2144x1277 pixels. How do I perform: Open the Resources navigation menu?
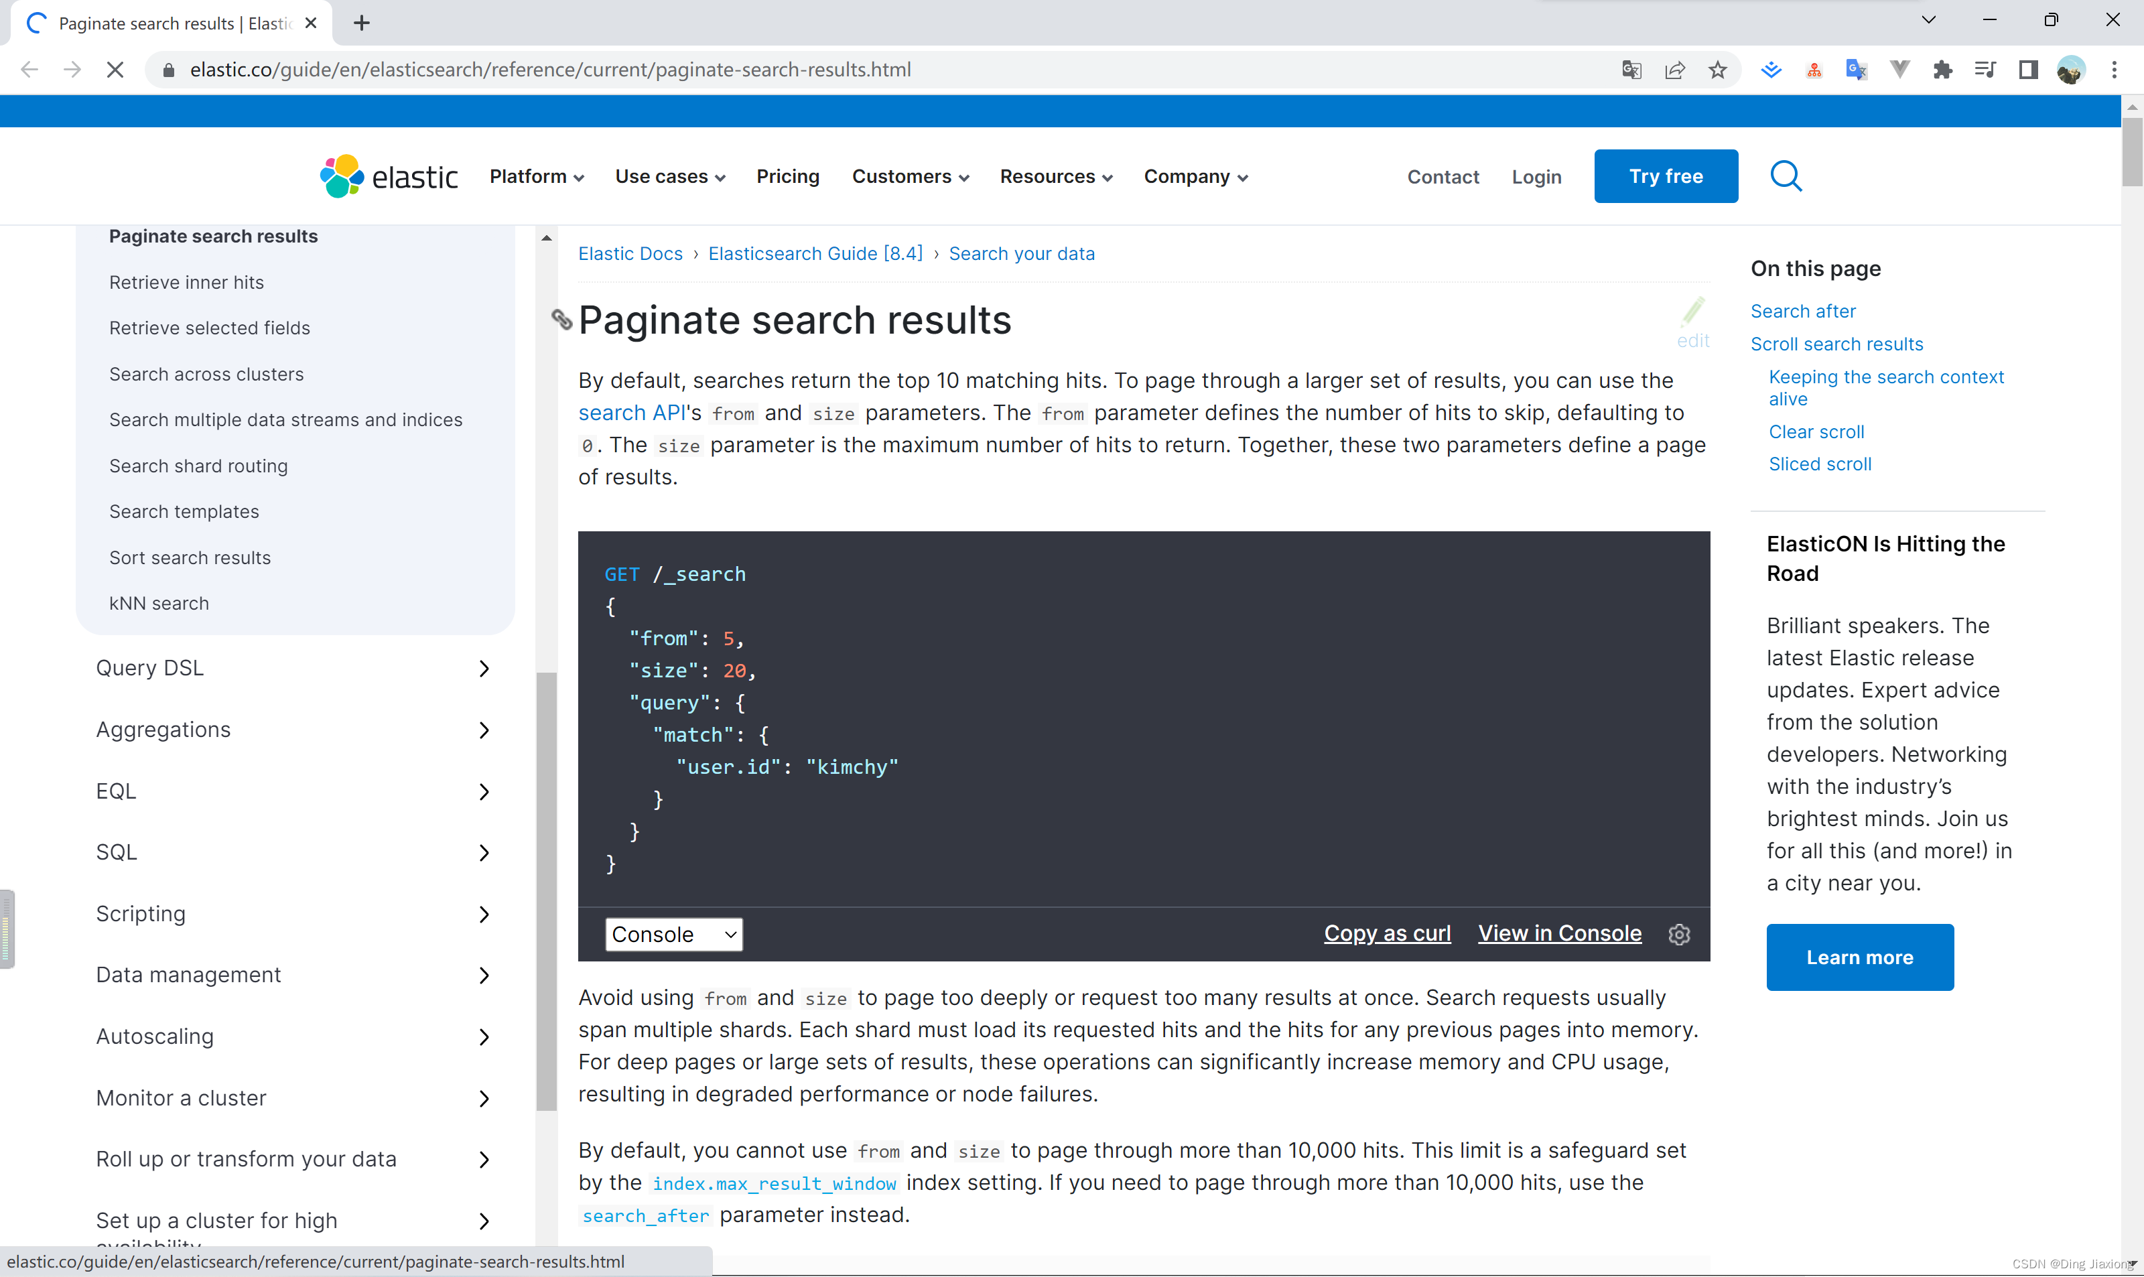1056,176
